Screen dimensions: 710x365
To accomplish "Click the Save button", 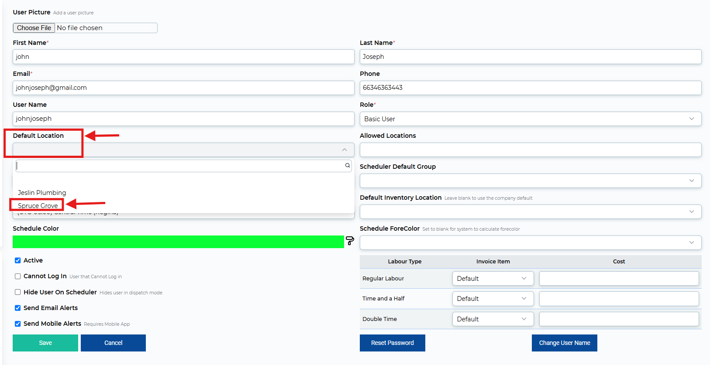I will pyautogui.click(x=45, y=343).
